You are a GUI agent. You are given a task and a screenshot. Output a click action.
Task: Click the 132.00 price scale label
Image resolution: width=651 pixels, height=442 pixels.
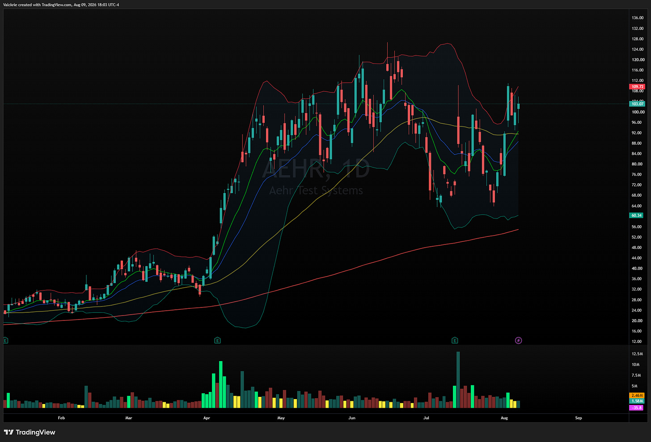638,29
